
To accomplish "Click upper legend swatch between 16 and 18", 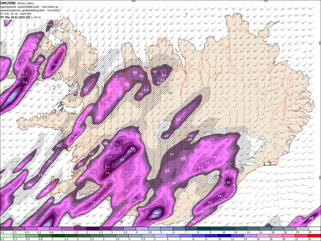I will 265,228.
